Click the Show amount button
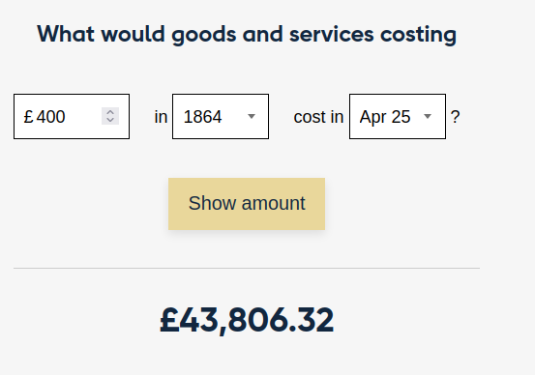 coord(247,204)
